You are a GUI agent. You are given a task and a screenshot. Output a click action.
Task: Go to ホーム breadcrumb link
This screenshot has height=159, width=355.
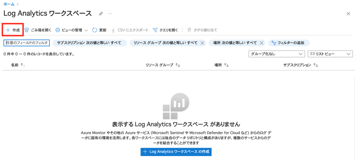[9, 4]
